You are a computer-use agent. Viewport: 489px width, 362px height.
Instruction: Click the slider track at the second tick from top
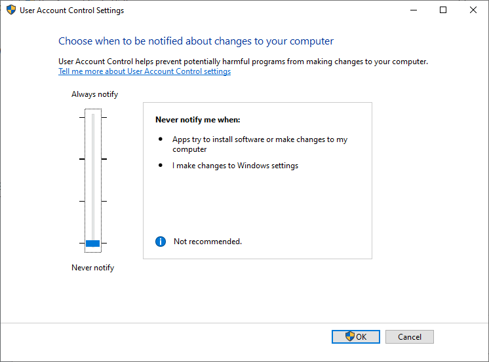click(93, 159)
